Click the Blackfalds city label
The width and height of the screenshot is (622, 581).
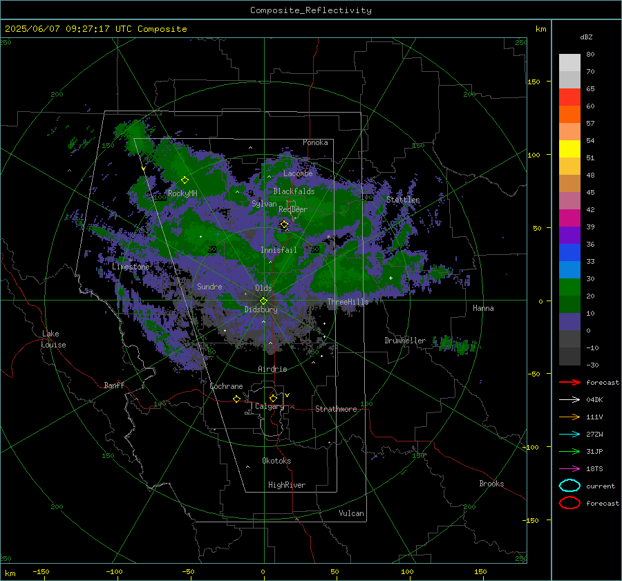(294, 191)
